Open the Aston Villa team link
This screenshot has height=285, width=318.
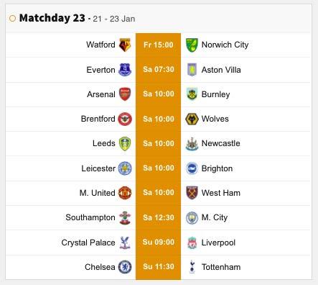[x=221, y=70]
